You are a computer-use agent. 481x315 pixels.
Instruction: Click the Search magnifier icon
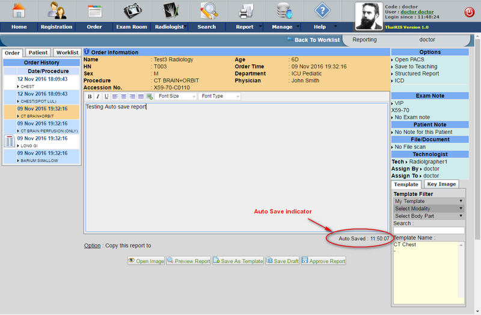pyautogui.click(x=208, y=11)
